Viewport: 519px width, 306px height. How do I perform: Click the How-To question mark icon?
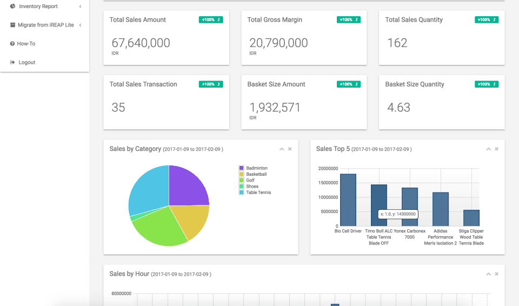(12, 44)
